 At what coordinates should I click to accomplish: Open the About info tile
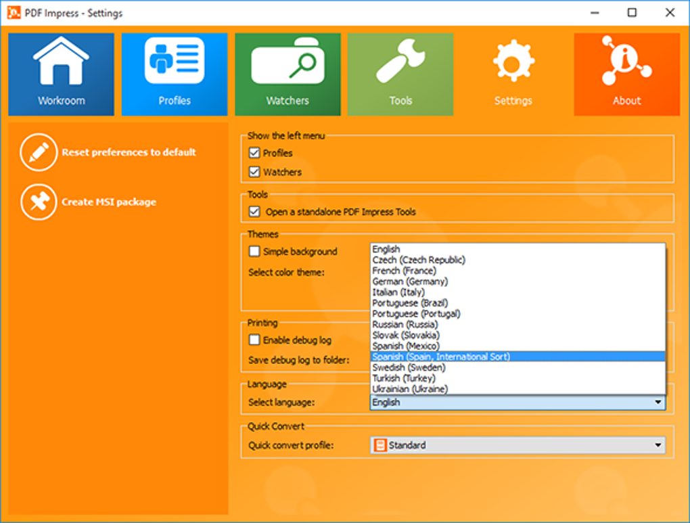point(626,74)
